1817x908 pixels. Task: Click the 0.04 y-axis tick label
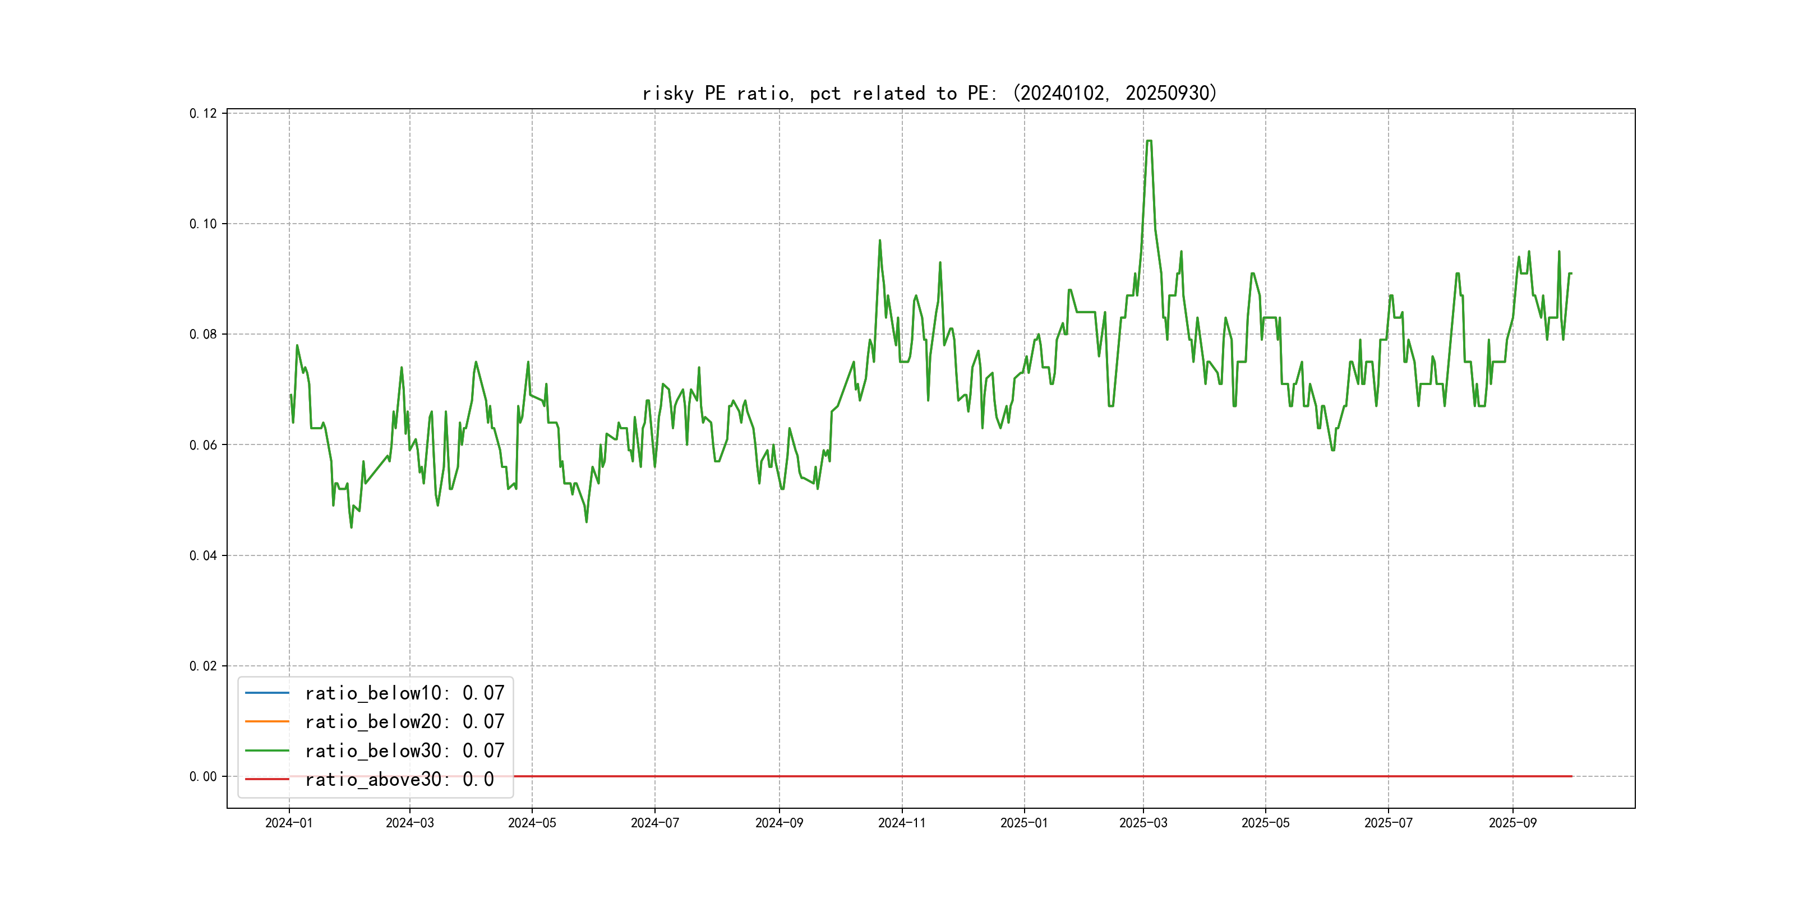[203, 555]
